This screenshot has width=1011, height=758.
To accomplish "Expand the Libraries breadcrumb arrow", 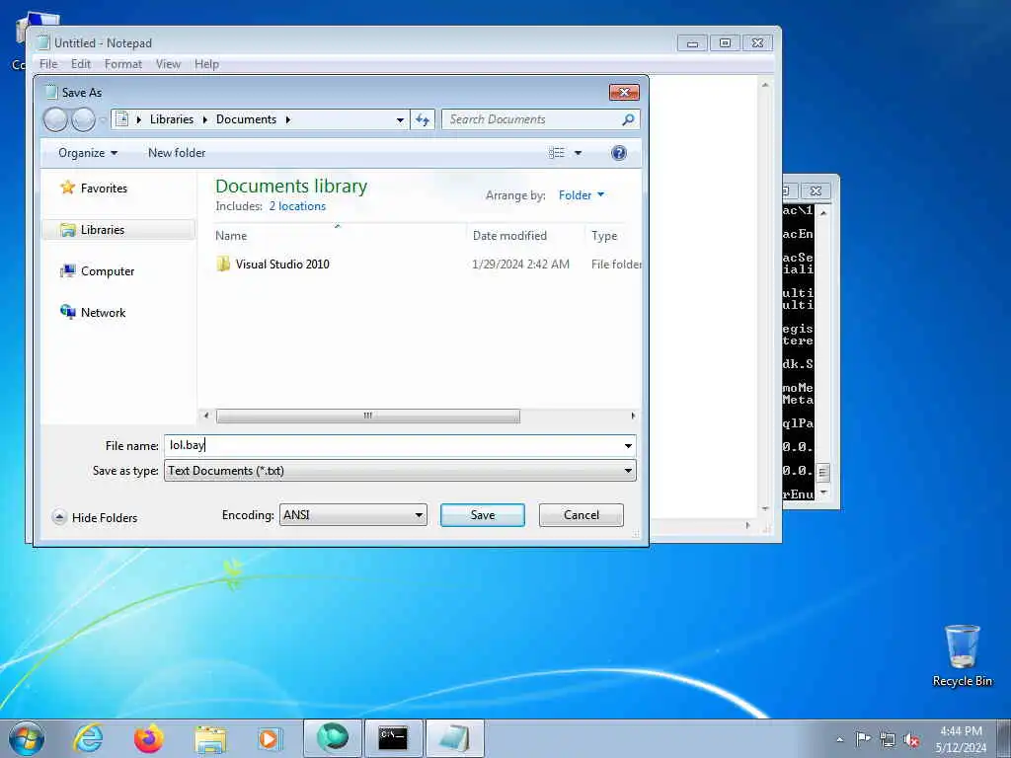I will [x=204, y=119].
